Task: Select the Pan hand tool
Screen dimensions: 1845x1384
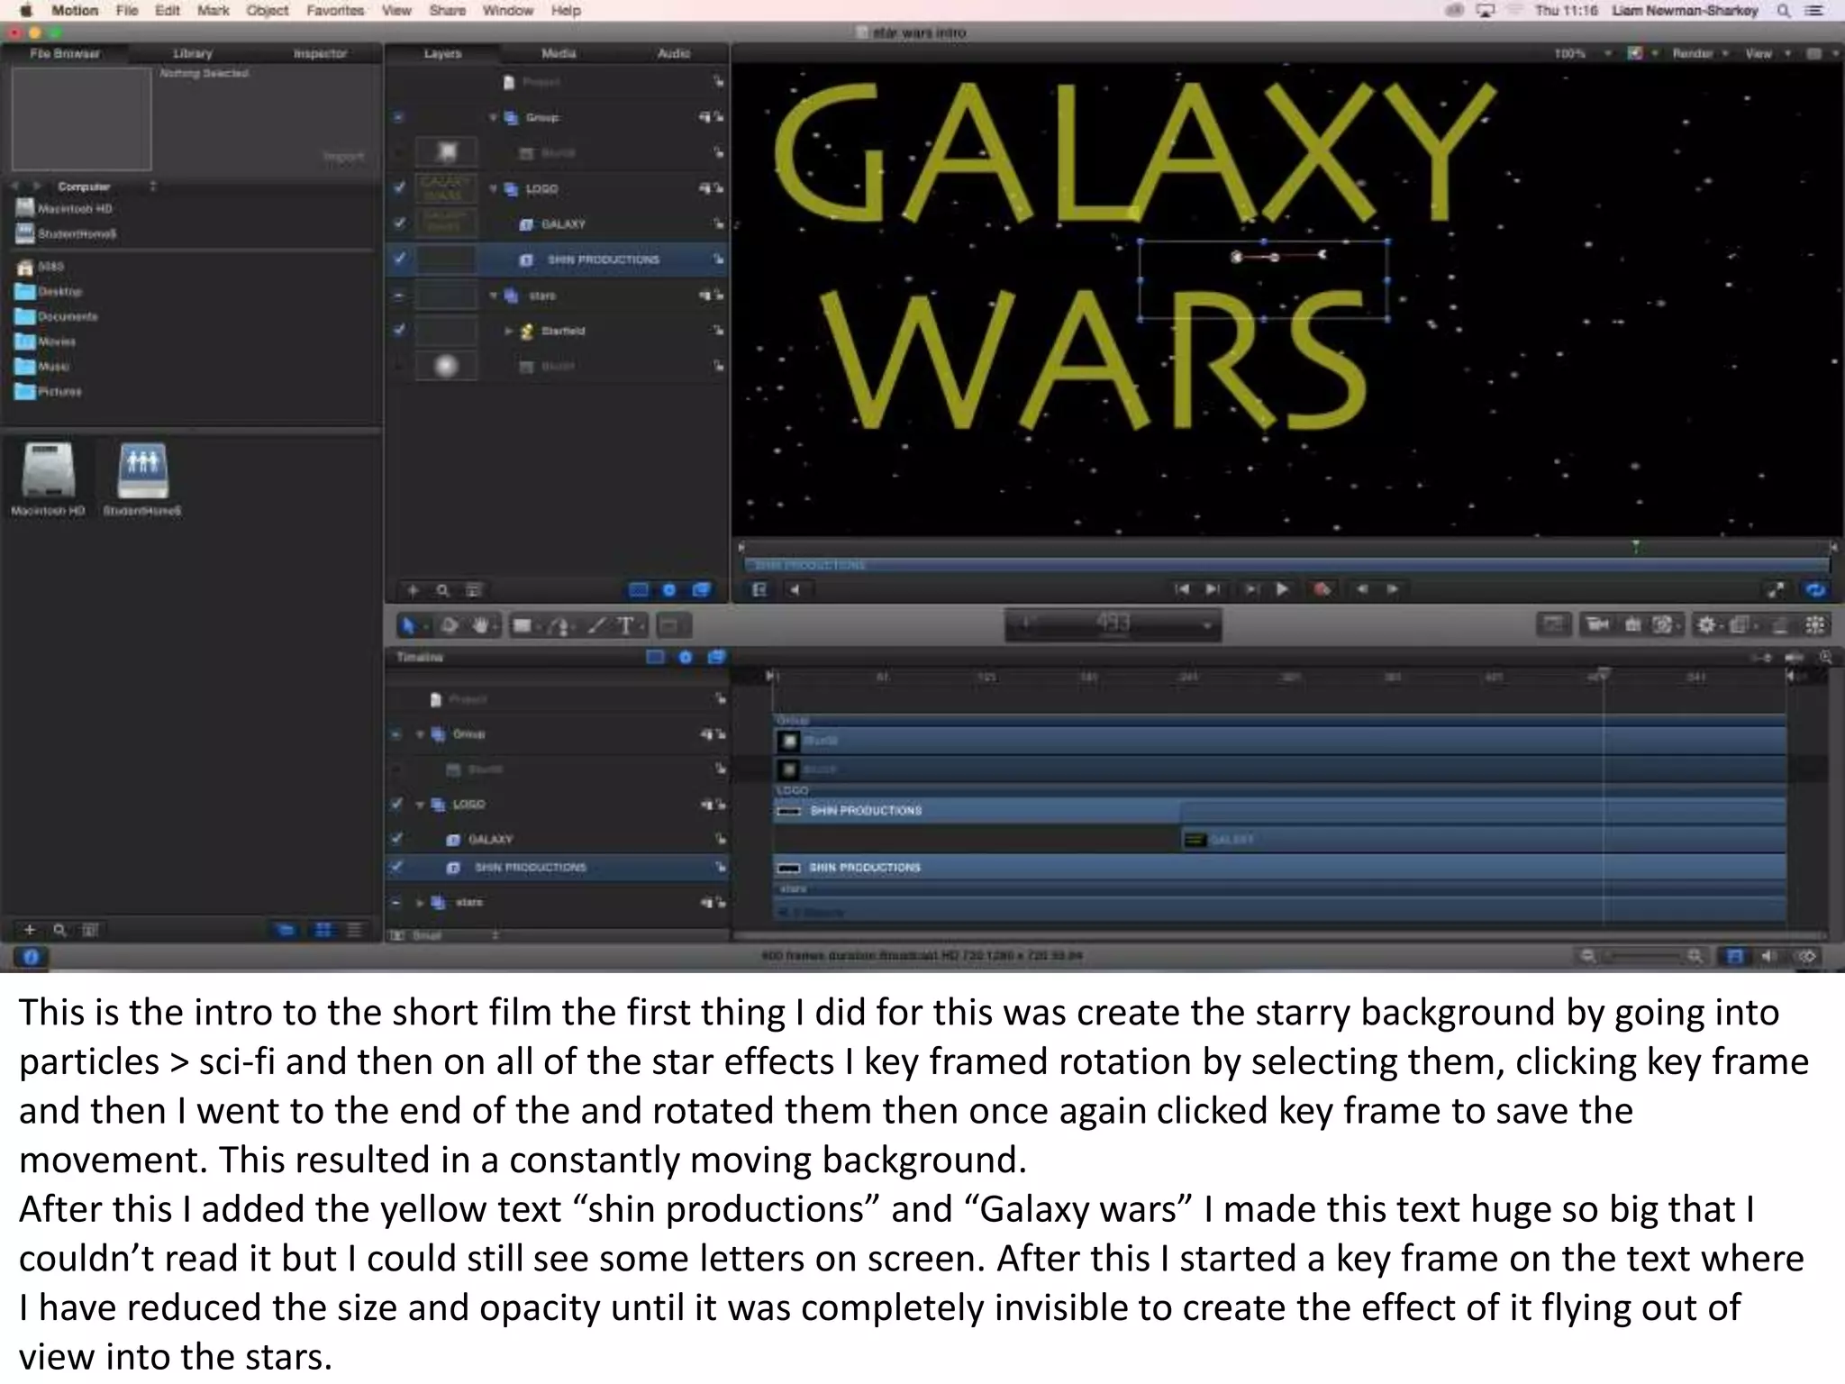Action: (x=480, y=625)
